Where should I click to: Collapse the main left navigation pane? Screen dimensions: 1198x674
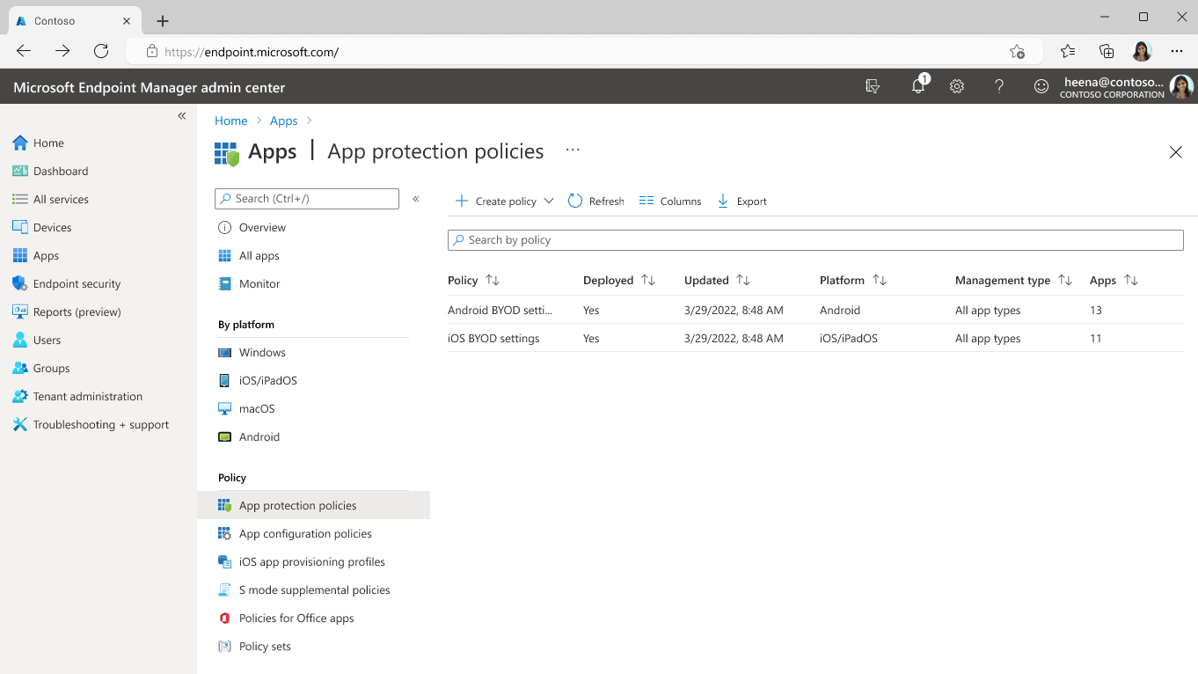182,116
